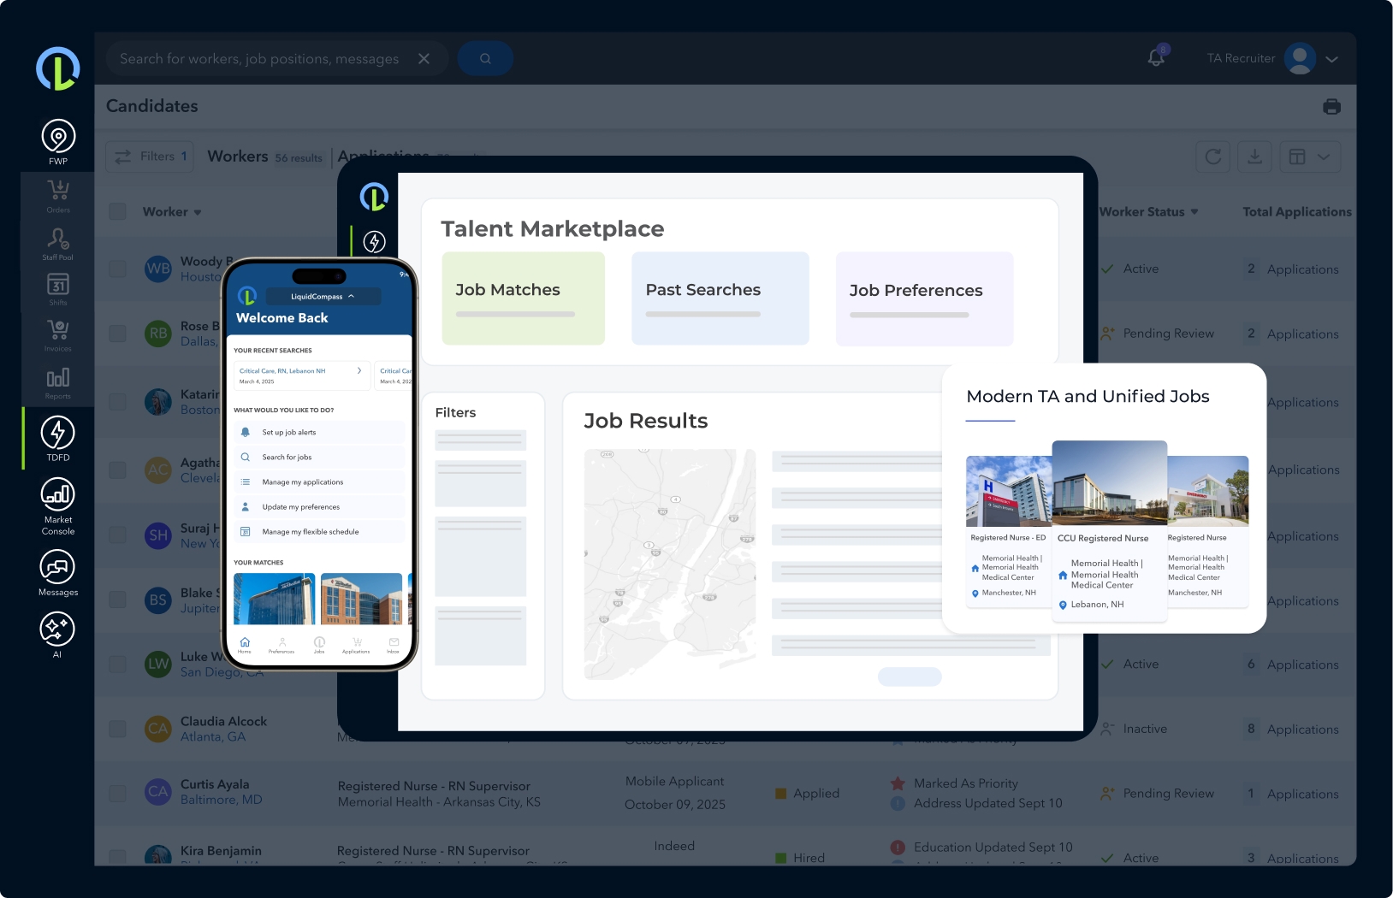Open notifications bell

[x=1156, y=57]
